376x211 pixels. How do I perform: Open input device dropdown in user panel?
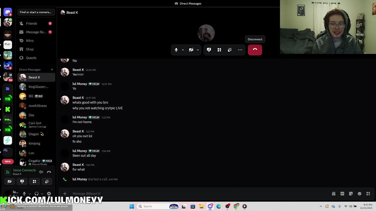[x=29, y=194]
